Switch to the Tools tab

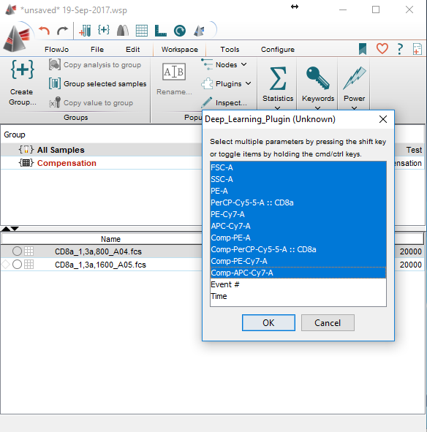pos(230,49)
